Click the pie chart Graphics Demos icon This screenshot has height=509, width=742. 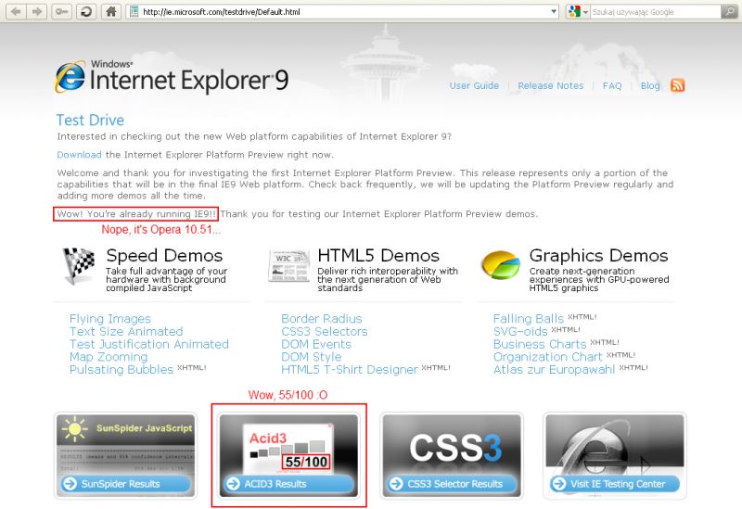[500, 265]
